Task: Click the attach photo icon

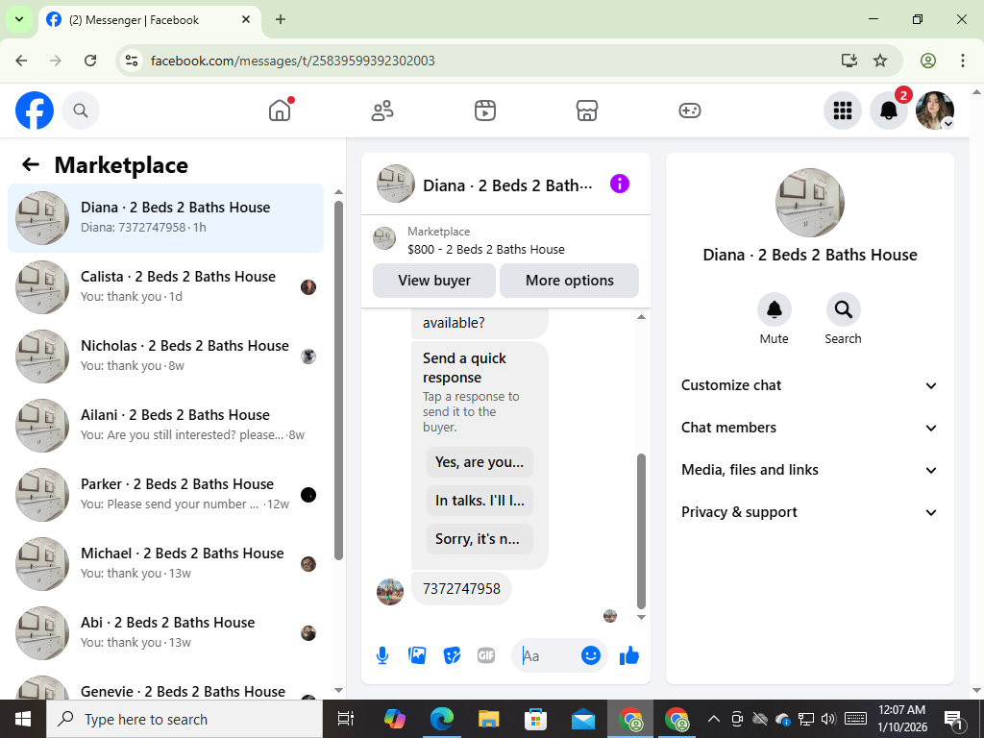Action: [417, 655]
